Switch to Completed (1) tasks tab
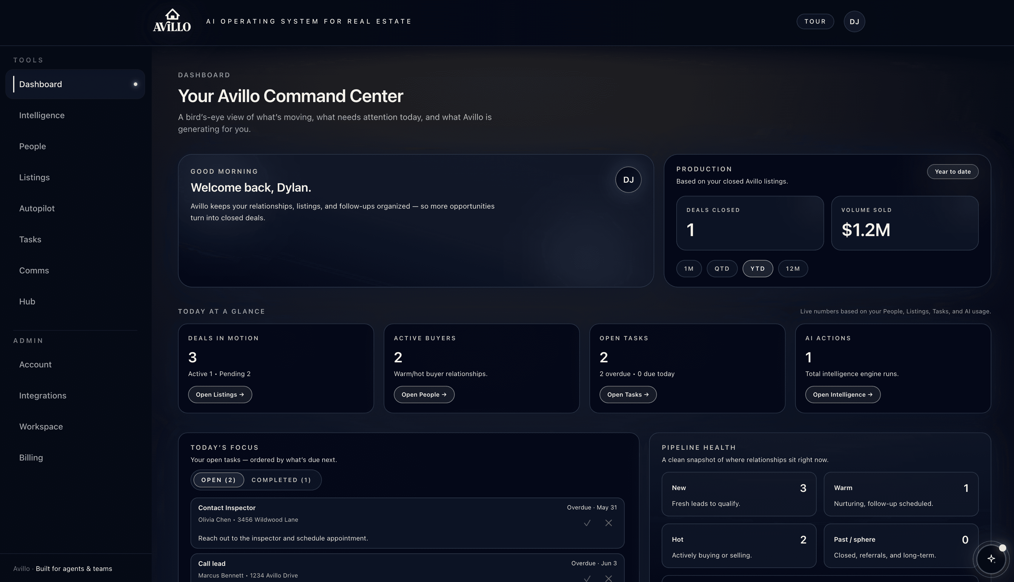Screen dimensions: 1014x582 (281, 480)
